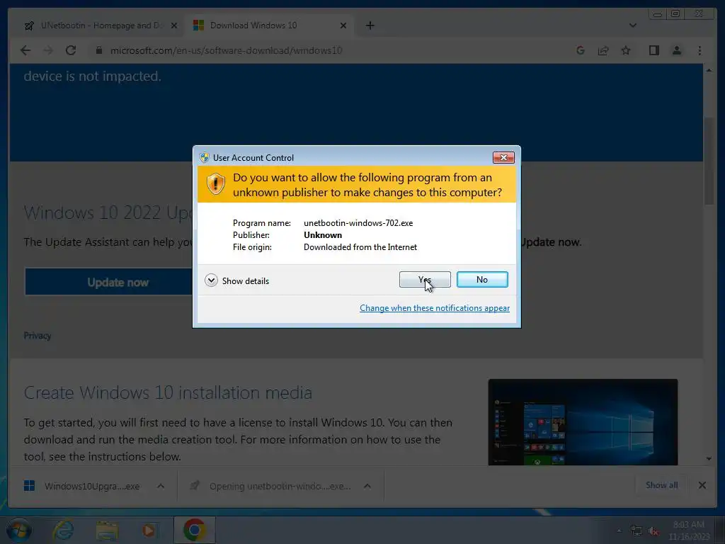This screenshot has width=725, height=544.
Task: Click the 'Windows 10 2022 Update' heading
Action: (x=108, y=212)
